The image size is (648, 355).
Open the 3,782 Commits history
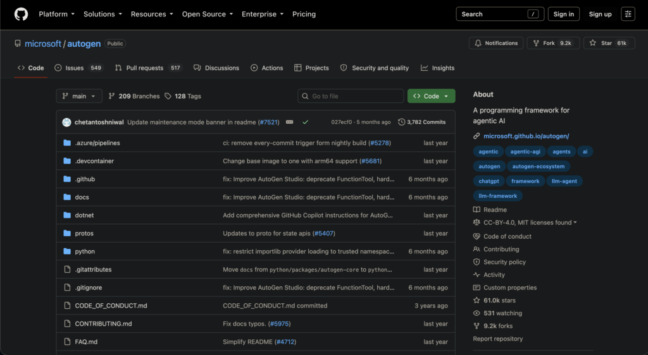422,122
